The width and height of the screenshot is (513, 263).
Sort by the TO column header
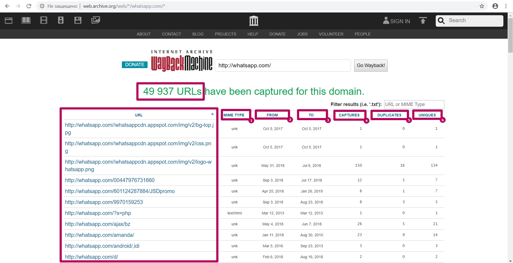point(311,115)
